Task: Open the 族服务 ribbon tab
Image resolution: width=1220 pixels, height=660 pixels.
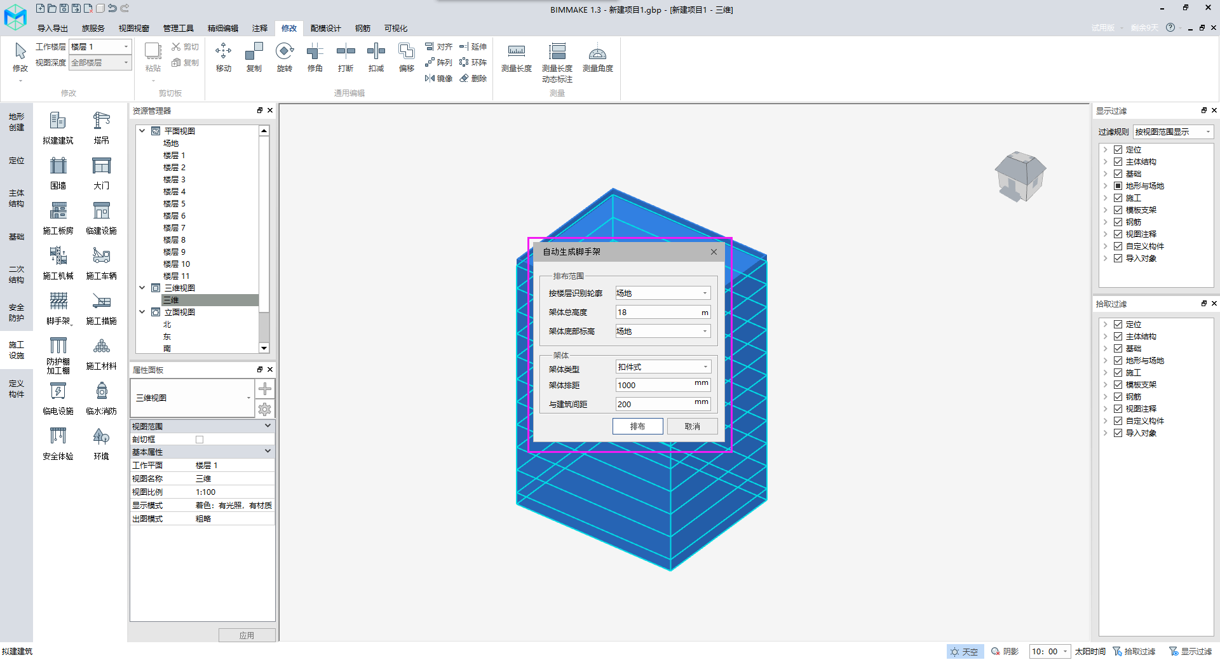Action: [93, 29]
